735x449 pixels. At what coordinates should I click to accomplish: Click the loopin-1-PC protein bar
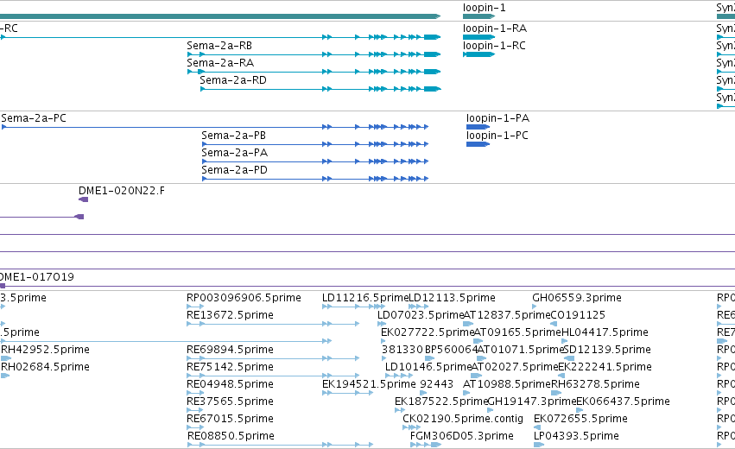[x=478, y=144]
